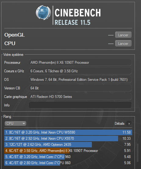Run the OpenGL benchmark with Lancer
The image size is (141, 169).
pyautogui.click(x=123, y=35)
